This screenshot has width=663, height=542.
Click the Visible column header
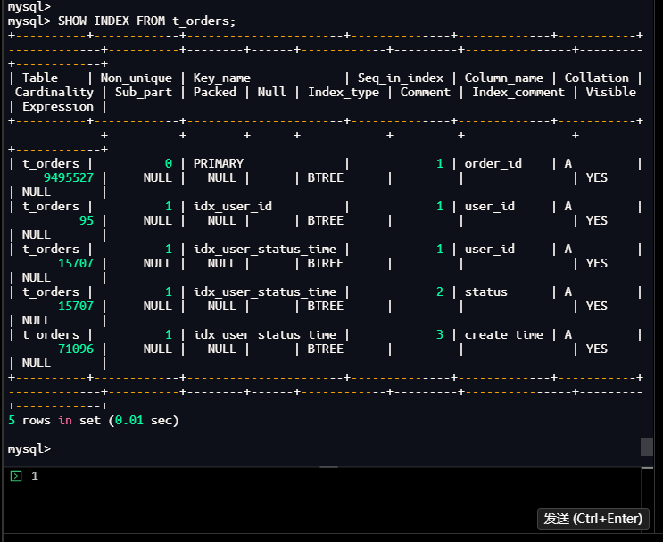(610, 92)
